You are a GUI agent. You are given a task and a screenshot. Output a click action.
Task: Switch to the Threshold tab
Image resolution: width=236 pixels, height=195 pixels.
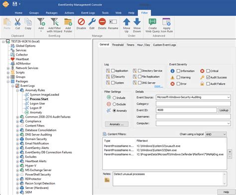pos(118,45)
